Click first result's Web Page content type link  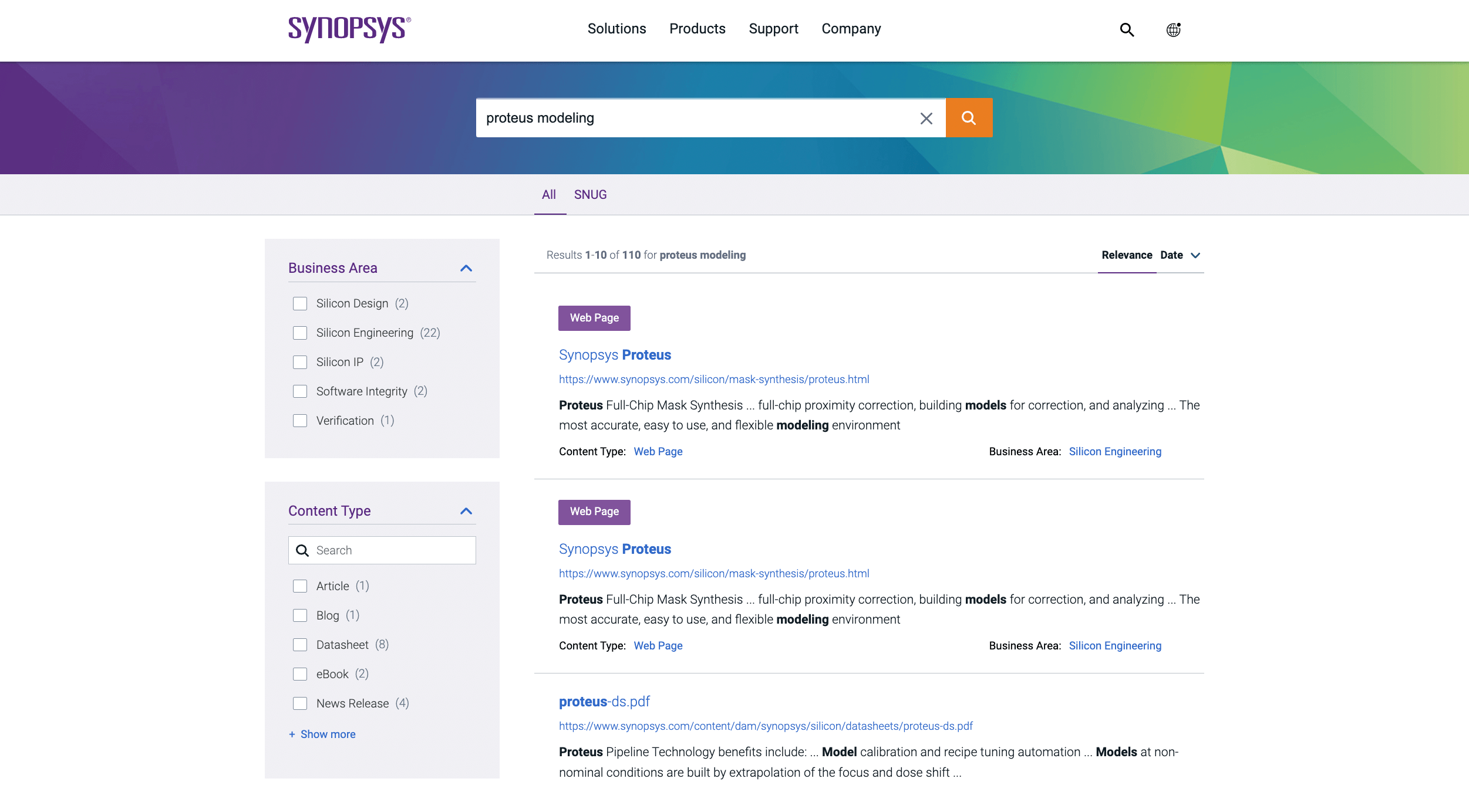pos(658,452)
